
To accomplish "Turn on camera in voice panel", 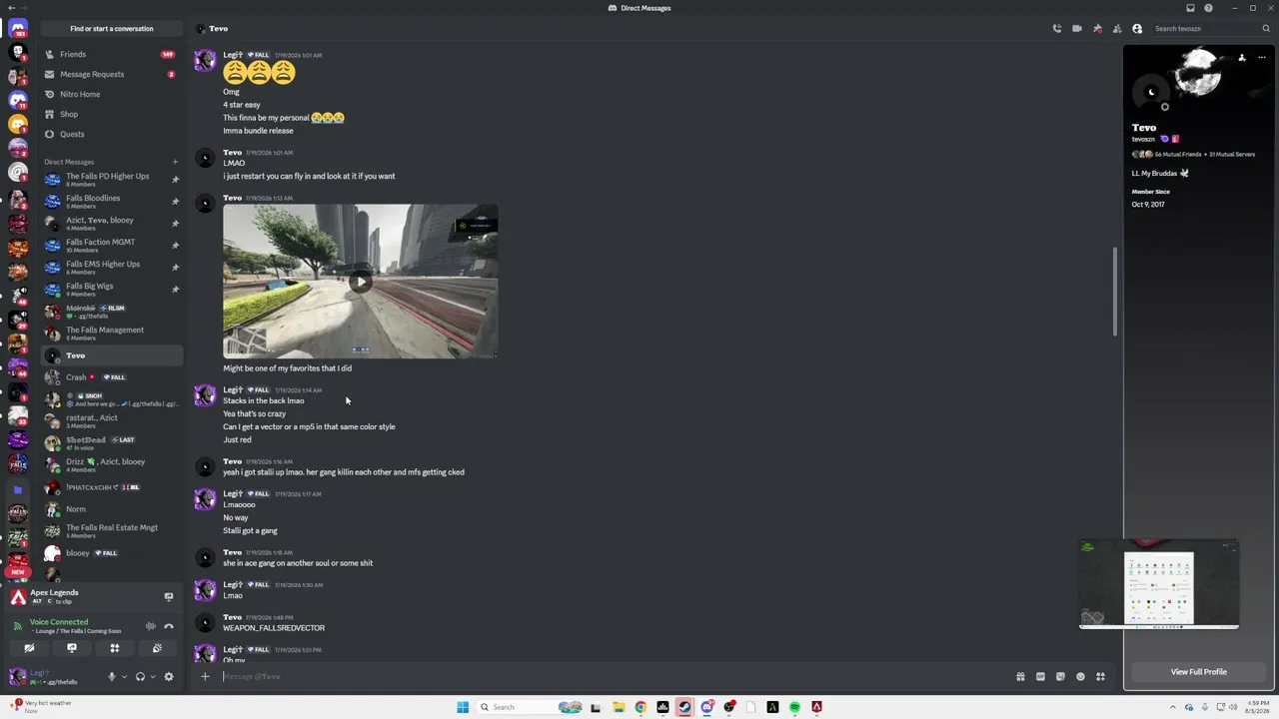I will [29, 649].
